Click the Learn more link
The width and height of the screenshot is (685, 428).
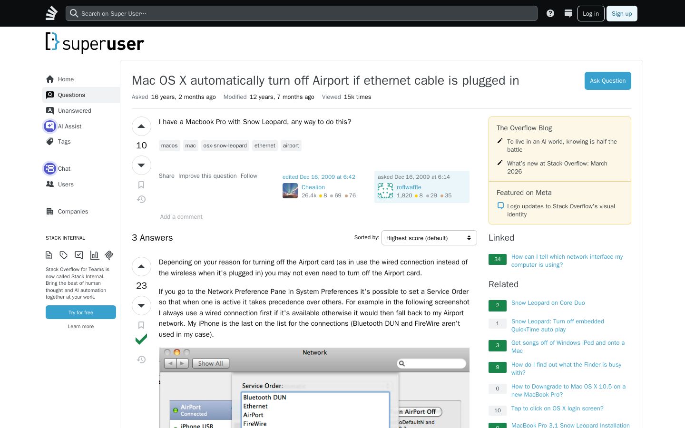pos(81,326)
